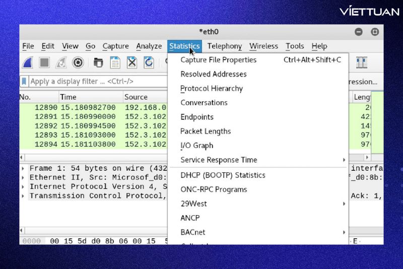
Task: Sort by the Time column header
Action: coord(91,97)
